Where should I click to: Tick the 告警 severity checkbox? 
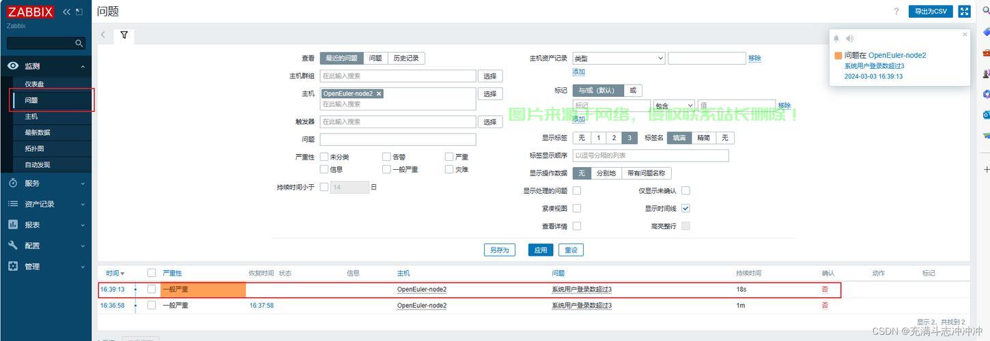pos(386,157)
